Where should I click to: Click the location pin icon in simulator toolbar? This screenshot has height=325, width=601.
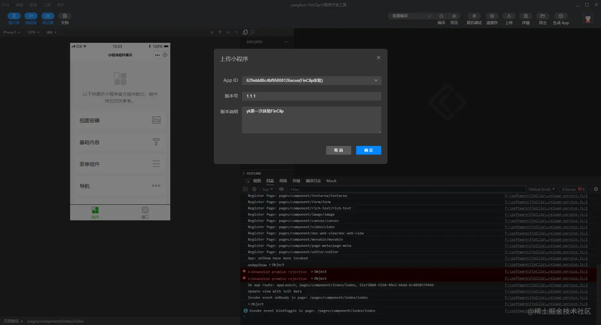click(x=220, y=32)
